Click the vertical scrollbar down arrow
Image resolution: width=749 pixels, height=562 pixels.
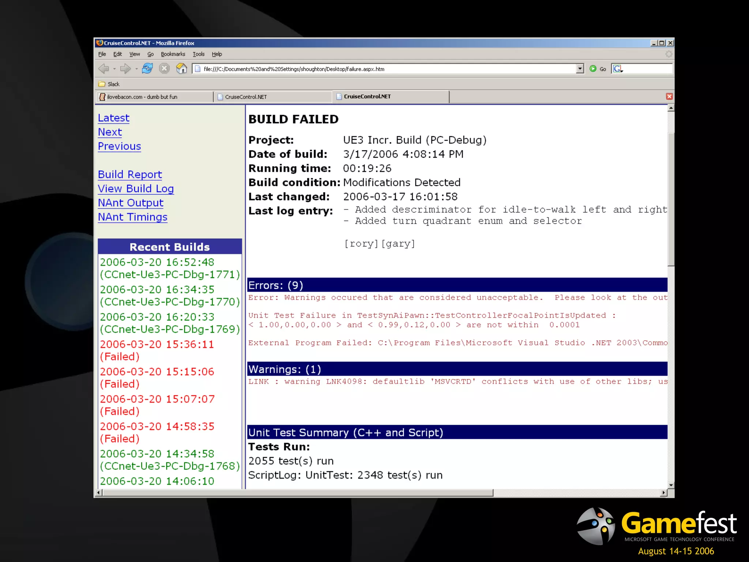coord(671,485)
